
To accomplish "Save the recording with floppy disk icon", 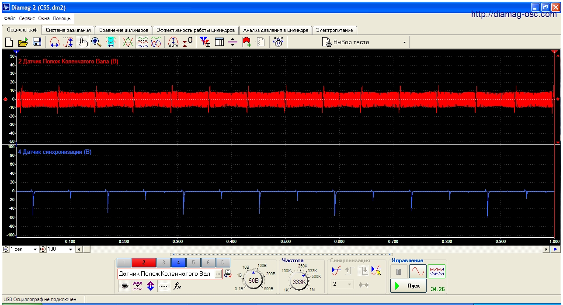I will (37, 42).
